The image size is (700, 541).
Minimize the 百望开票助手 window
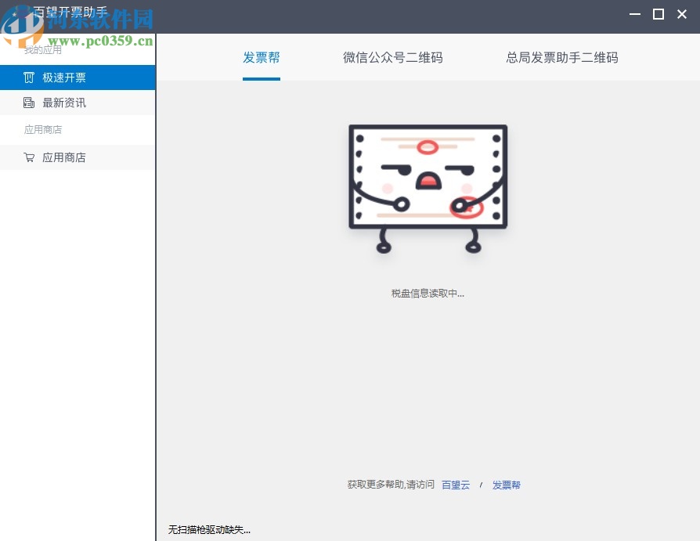(x=633, y=14)
